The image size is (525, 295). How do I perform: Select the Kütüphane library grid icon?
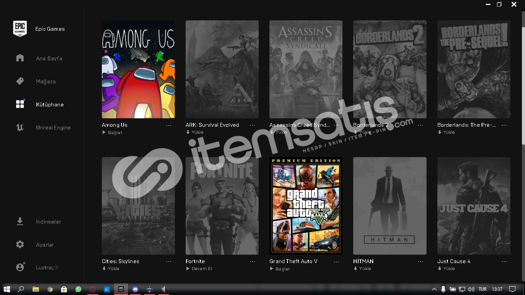click(x=20, y=104)
